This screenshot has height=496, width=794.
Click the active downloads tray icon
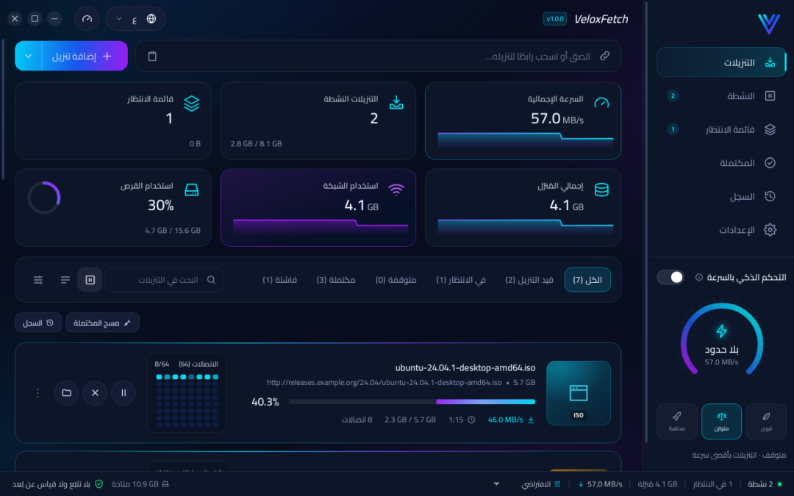tap(396, 103)
